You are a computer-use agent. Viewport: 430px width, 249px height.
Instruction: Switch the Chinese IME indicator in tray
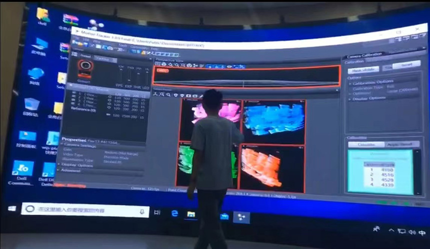pyautogui.click(x=422, y=233)
